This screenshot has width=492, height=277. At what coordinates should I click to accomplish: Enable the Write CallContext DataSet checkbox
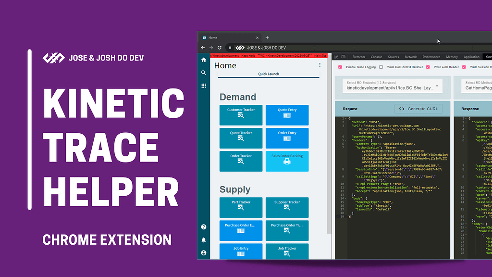(381, 67)
